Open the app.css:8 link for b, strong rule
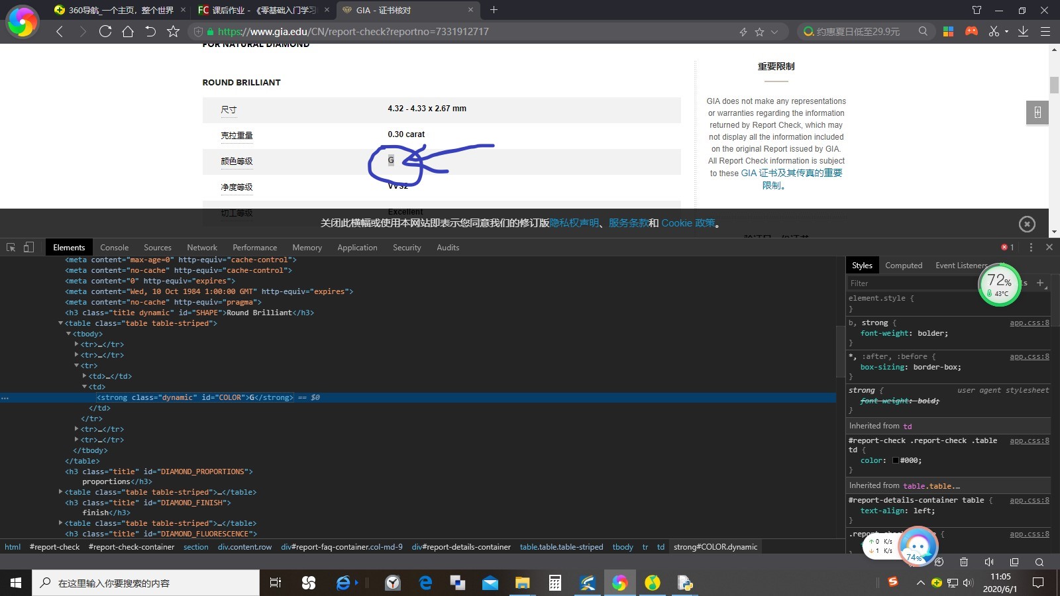Image resolution: width=1060 pixels, height=596 pixels. pyautogui.click(x=1029, y=323)
